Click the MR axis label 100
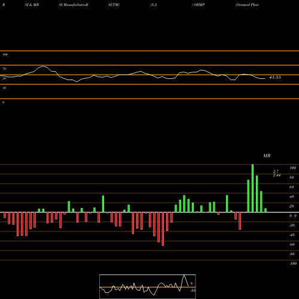 (292, 168)
